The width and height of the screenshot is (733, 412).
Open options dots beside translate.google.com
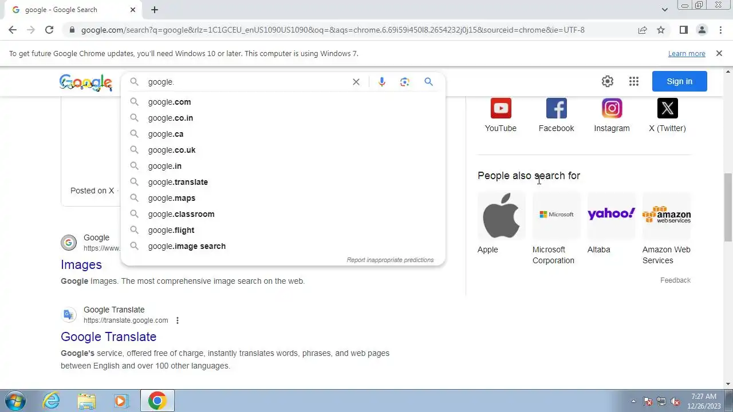178,320
